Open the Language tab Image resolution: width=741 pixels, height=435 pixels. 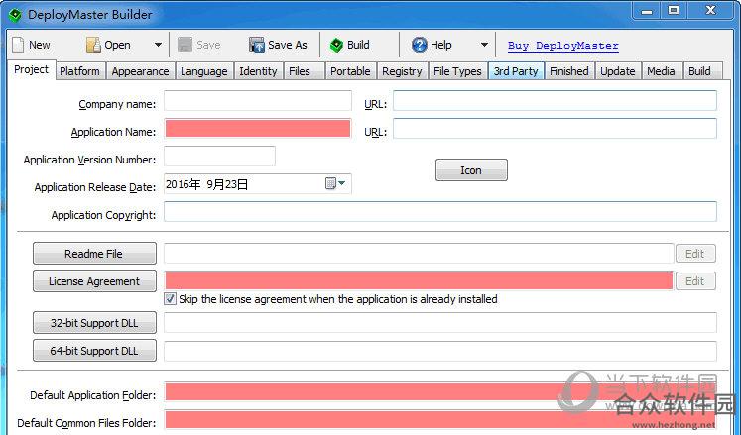tap(203, 71)
